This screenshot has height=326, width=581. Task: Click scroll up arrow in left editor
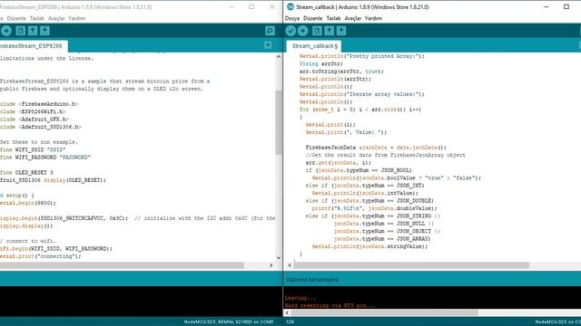tap(279, 56)
